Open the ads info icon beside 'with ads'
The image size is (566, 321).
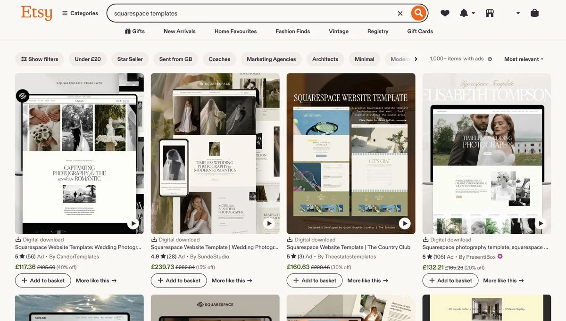click(x=490, y=59)
